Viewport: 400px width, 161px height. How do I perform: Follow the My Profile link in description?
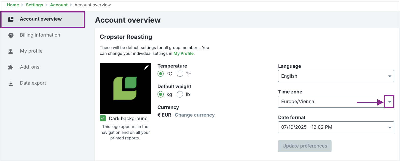coord(183,54)
